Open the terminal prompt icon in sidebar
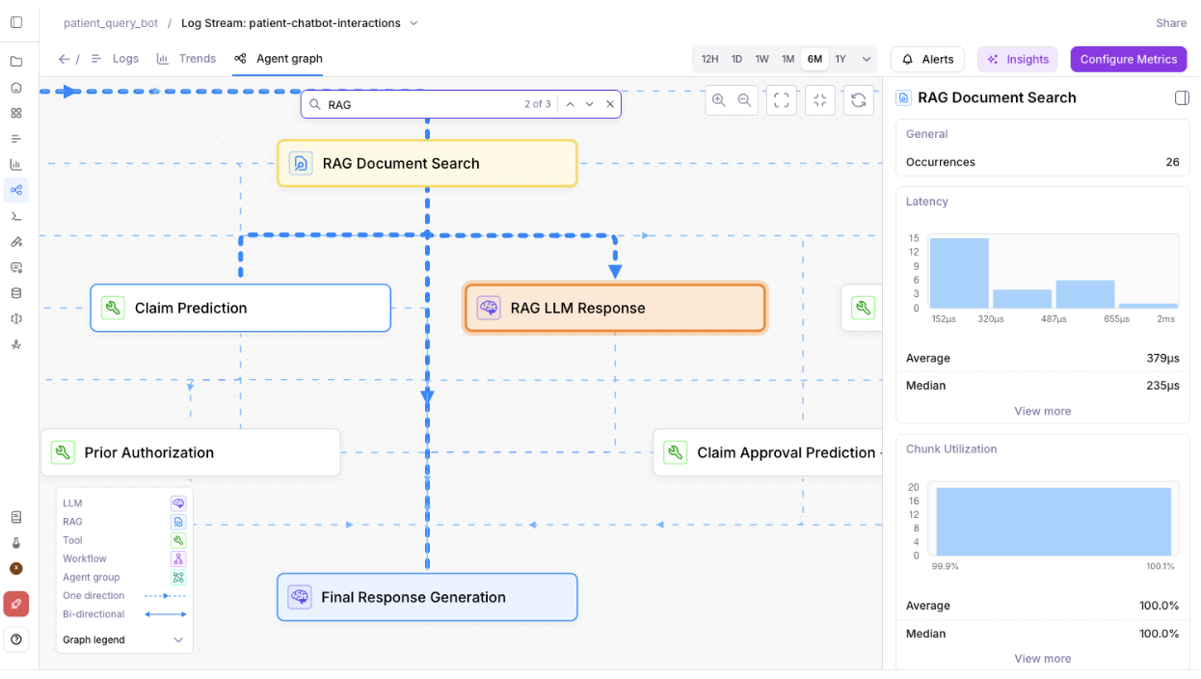Image resolution: width=1201 pixels, height=679 pixels. tap(16, 216)
